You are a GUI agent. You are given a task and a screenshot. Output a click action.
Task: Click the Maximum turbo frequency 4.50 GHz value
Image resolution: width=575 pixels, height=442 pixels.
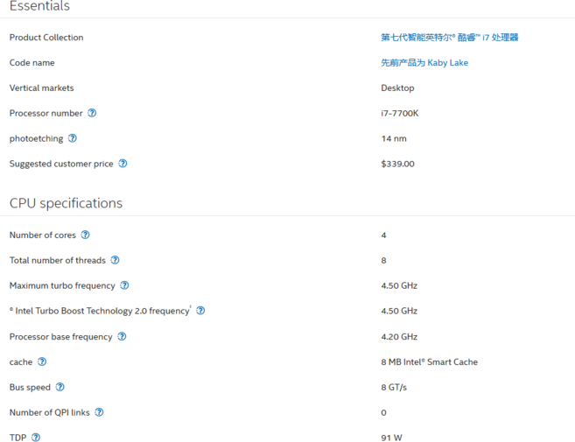click(x=399, y=285)
